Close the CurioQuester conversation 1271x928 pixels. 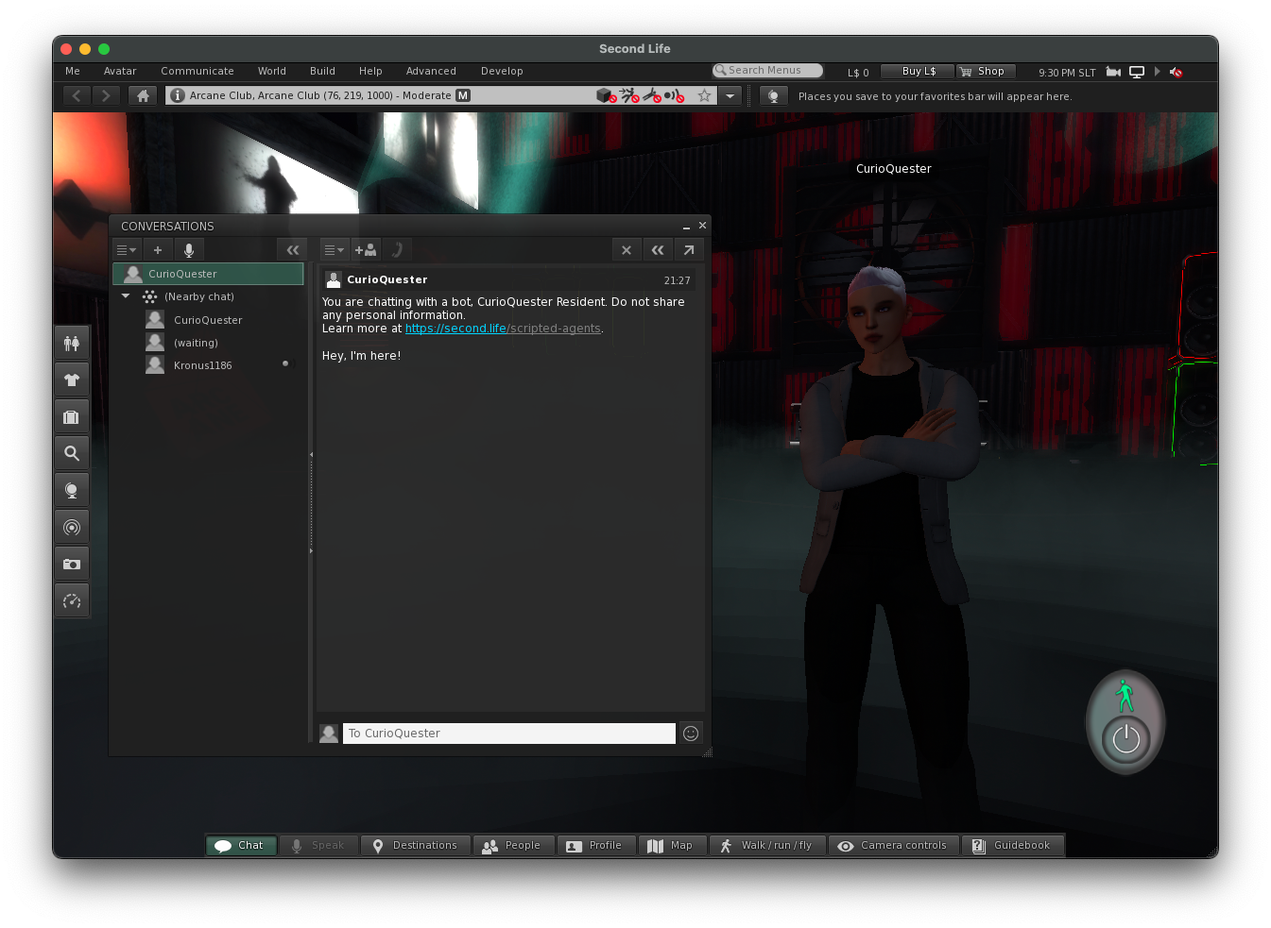[626, 250]
